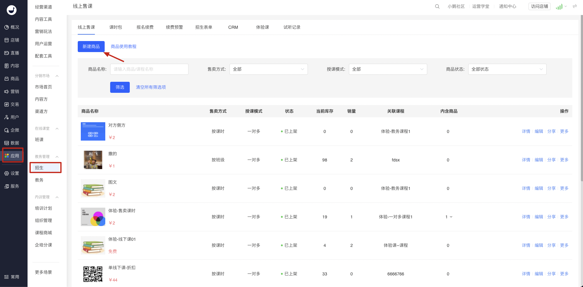
Task: Switch to CRM tab
Action: pyautogui.click(x=233, y=27)
